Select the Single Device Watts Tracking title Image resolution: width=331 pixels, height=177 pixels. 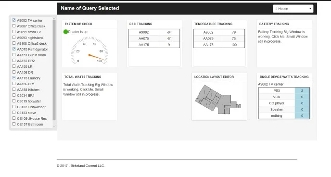[284, 77]
